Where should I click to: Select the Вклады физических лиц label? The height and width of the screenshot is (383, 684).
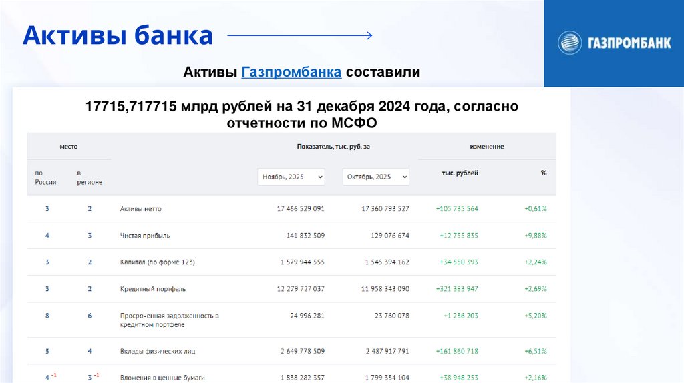pos(158,351)
